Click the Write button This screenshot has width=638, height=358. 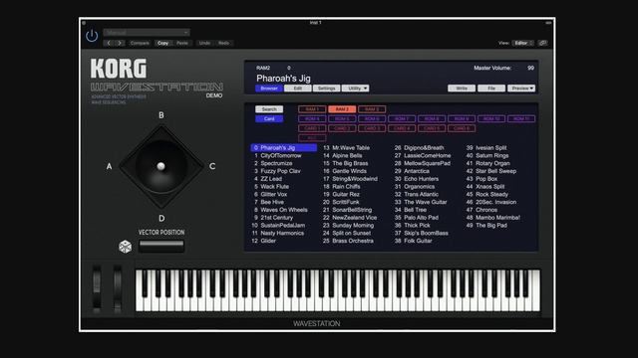coord(462,89)
